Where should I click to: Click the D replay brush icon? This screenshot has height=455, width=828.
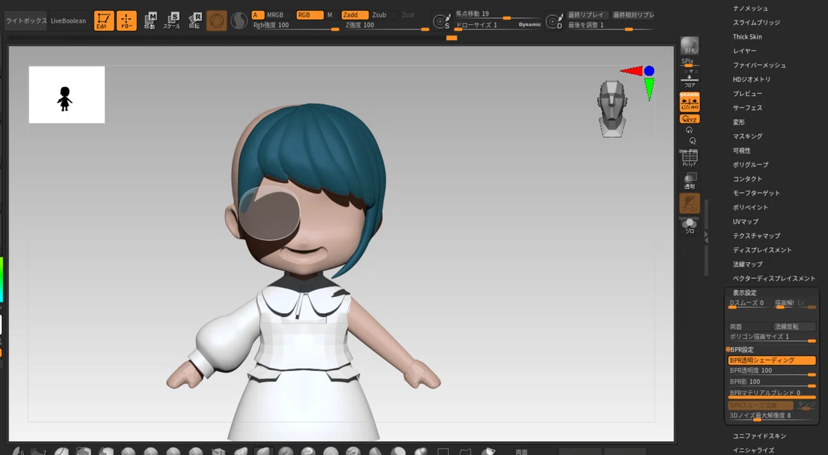553,22
